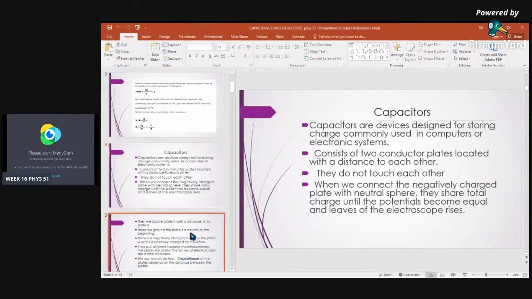The image size is (532, 299).
Task: Open Text Direction options
Action: 318,45
